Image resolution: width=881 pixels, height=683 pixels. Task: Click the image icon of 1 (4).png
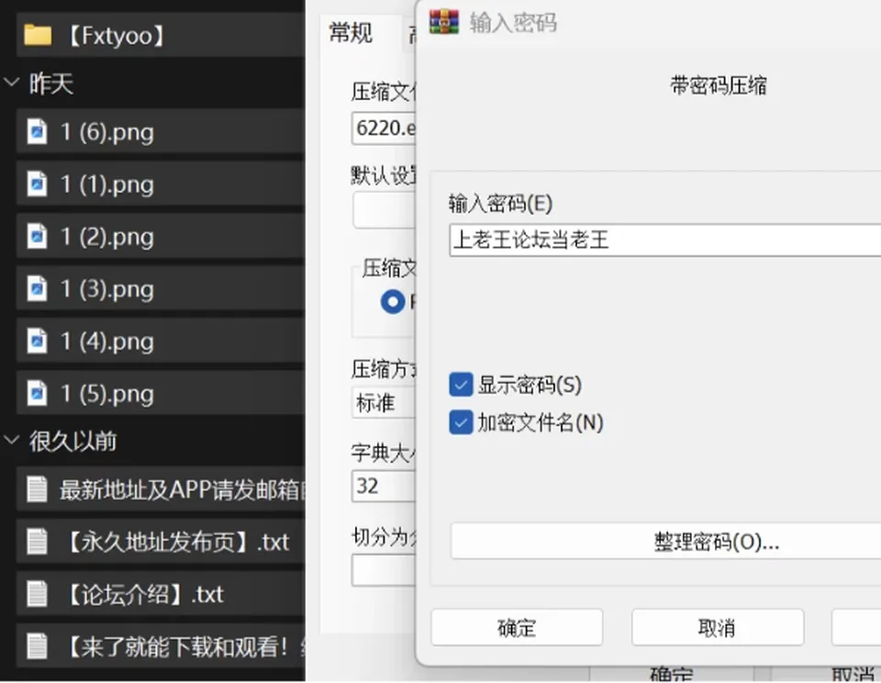[x=37, y=341]
